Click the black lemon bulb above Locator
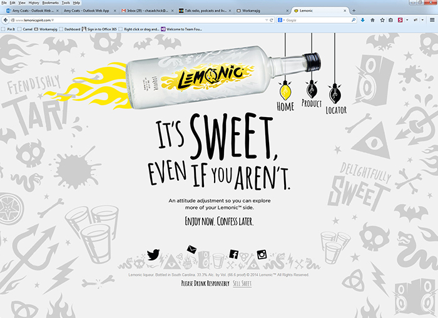This screenshot has width=438, height=318. click(x=335, y=94)
